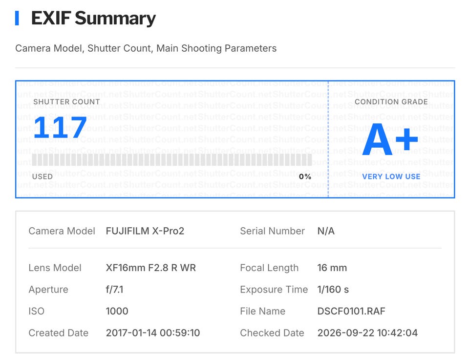
Task: Select the Serial Number N/A value
Action: [326, 231]
